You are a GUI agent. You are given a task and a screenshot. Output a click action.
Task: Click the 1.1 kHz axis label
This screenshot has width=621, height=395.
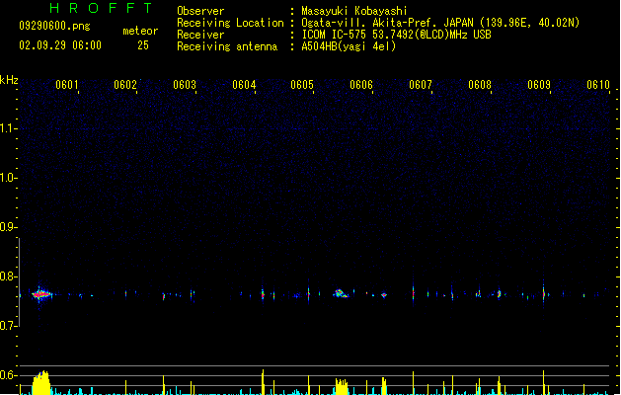pos(8,128)
